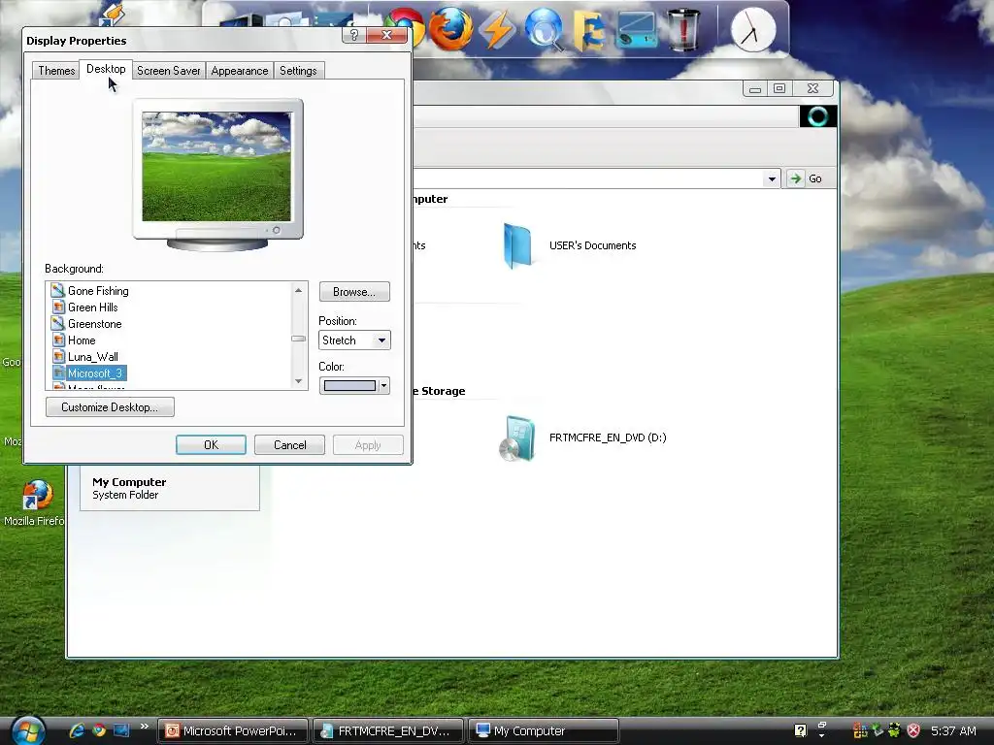Launch Winamp lightning bolt dock icon
The image size is (994, 745).
pos(497,30)
